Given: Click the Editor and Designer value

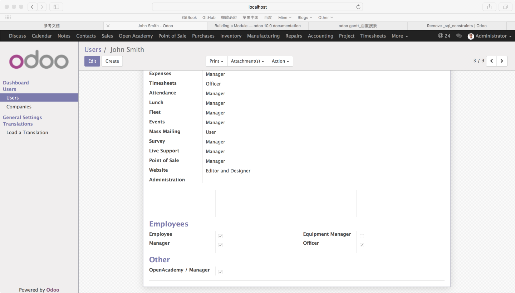Looking at the screenshot, I should tap(228, 171).
